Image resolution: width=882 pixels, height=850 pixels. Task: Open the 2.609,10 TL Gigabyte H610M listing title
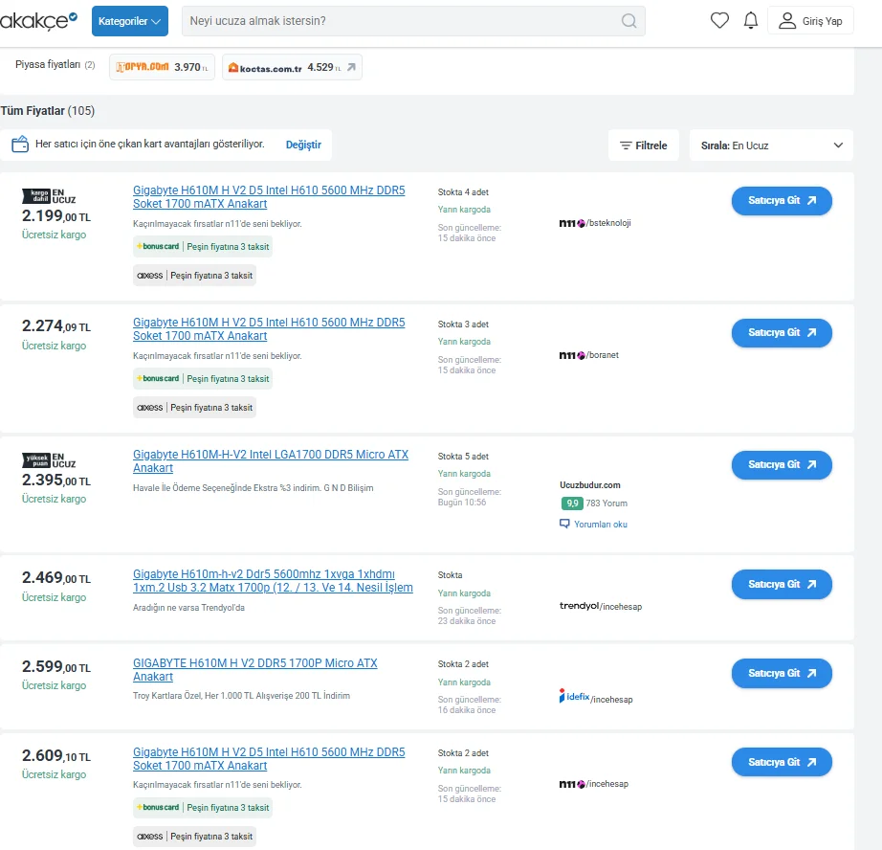click(x=269, y=759)
